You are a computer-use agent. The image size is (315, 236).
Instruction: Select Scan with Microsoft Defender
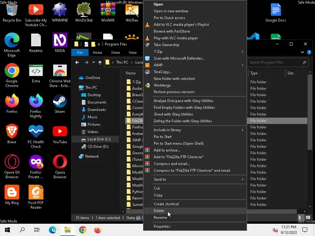tap(195, 58)
